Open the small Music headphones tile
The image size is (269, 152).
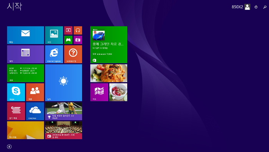click(78, 30)
